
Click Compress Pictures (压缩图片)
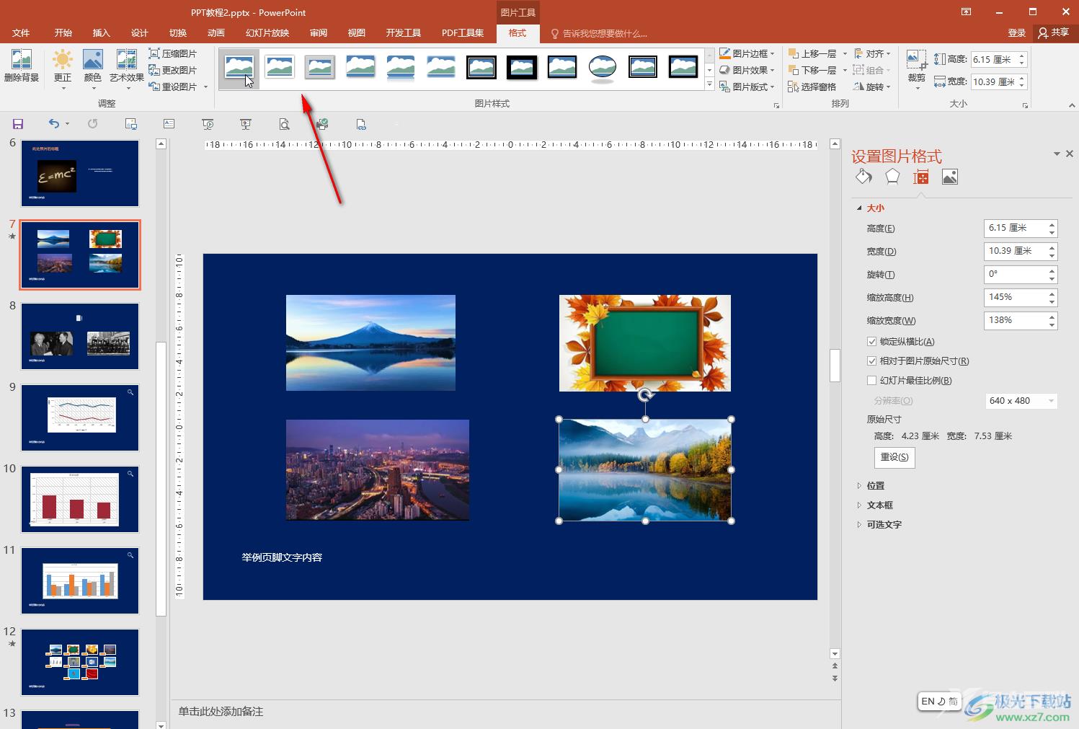[172, 53]
